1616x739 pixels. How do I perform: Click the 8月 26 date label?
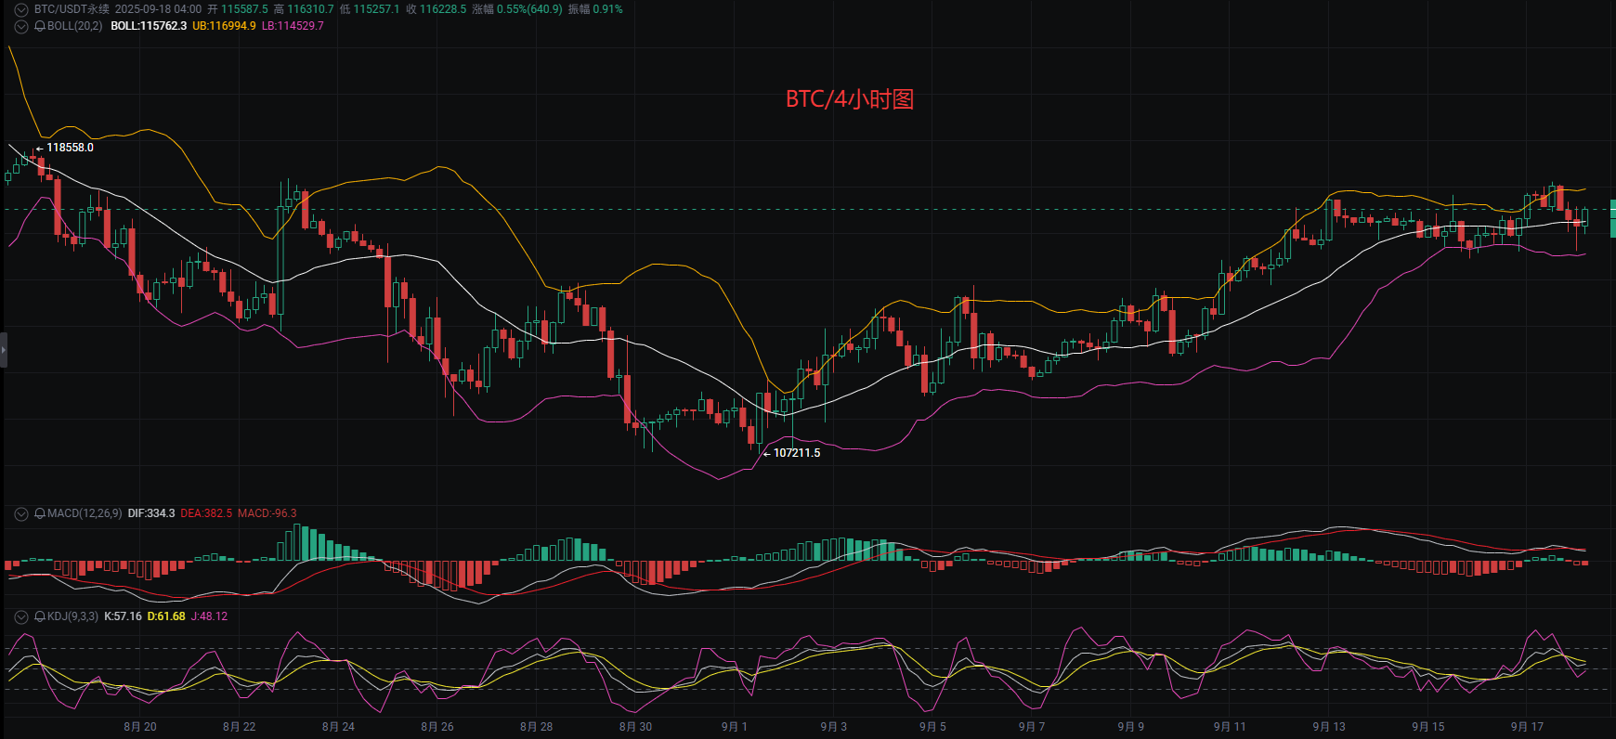pyautogui.click(x=437, y=727)
